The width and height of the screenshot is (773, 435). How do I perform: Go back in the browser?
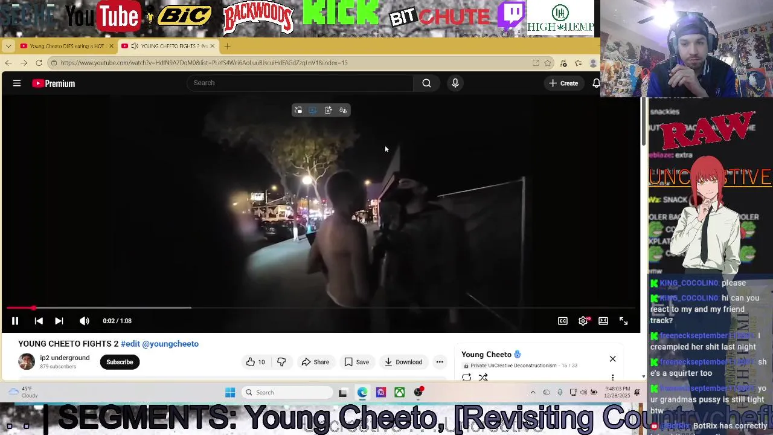[x=8, y=63]
